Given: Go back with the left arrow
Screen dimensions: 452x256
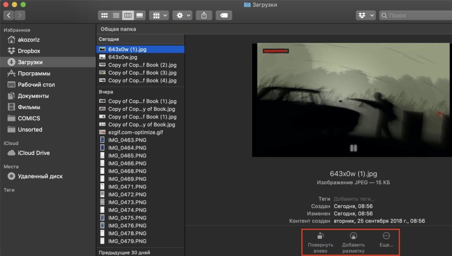Looking at the screenshot, I should click(9, 15).
